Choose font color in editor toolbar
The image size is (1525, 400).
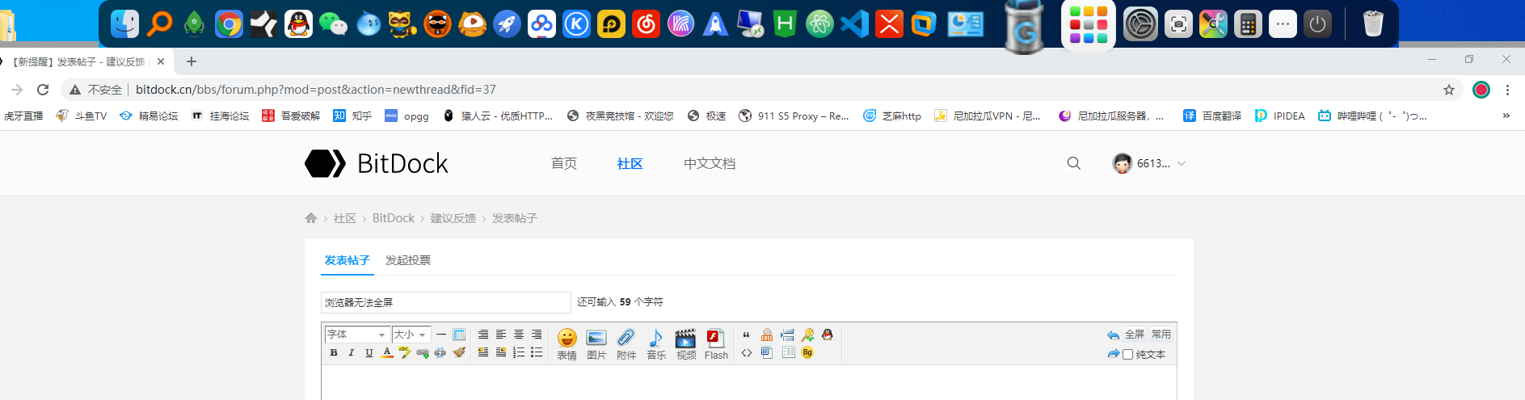(387, 353)
